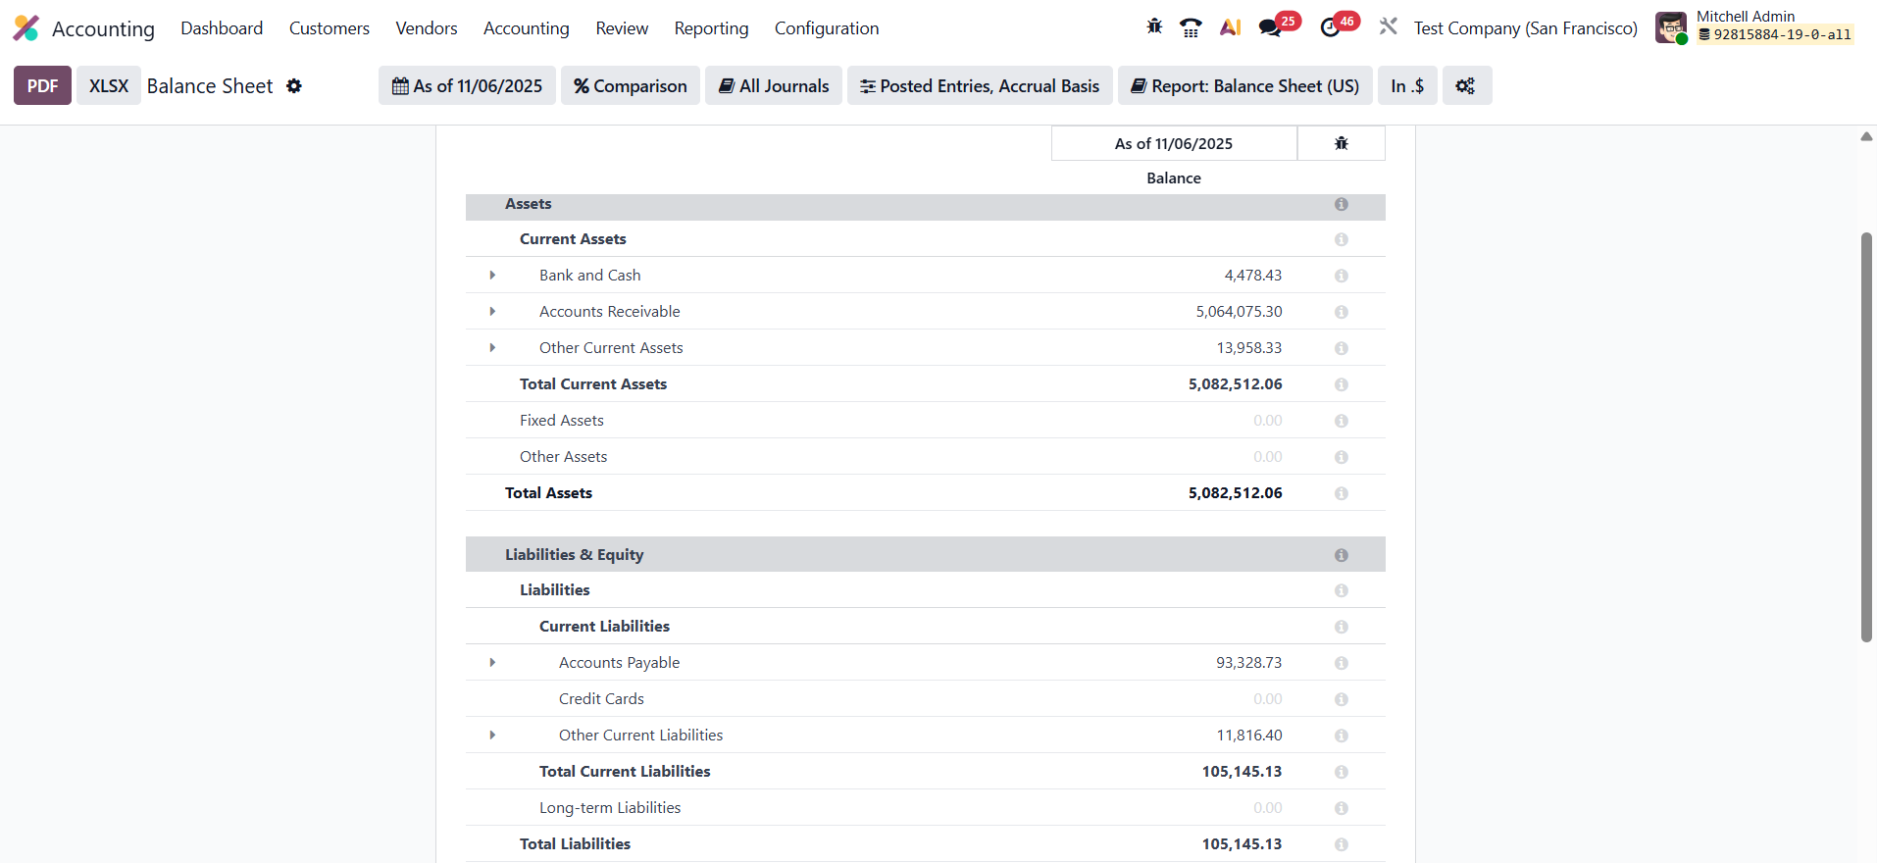
Task: Expand the Bank and Cash row
Action: pyautogui.click(x=492, y=276)
